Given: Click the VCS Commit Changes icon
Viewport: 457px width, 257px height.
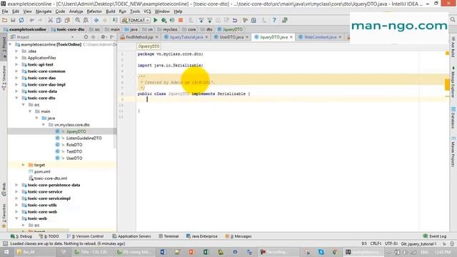Looking at the screenshot, I should (x=210, y=20).
